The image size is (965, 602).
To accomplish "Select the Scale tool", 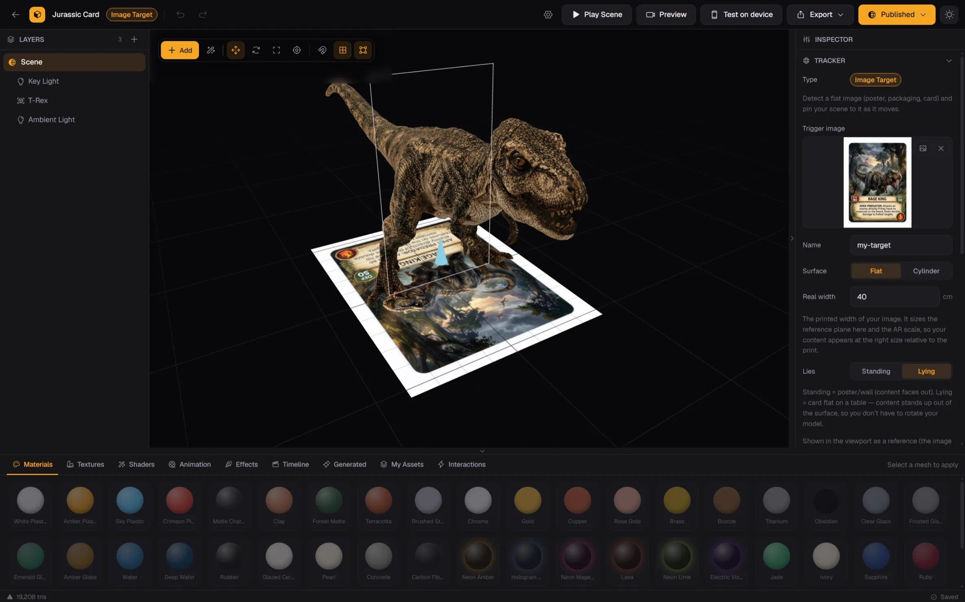I will coord(276,50).
